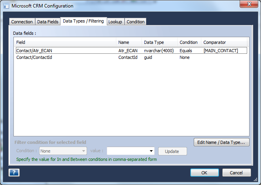Image resolution: width=261 pixels, height=185 pixels.
Task: Click the Name column header
Action: pos(129,42)
